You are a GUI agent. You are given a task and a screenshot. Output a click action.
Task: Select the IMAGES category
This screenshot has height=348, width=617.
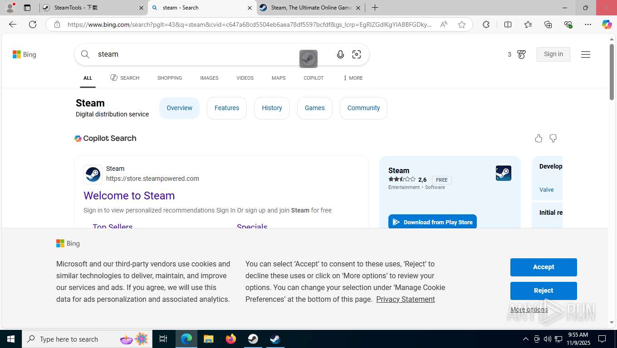pyautogui.click(x=209, y=78)
